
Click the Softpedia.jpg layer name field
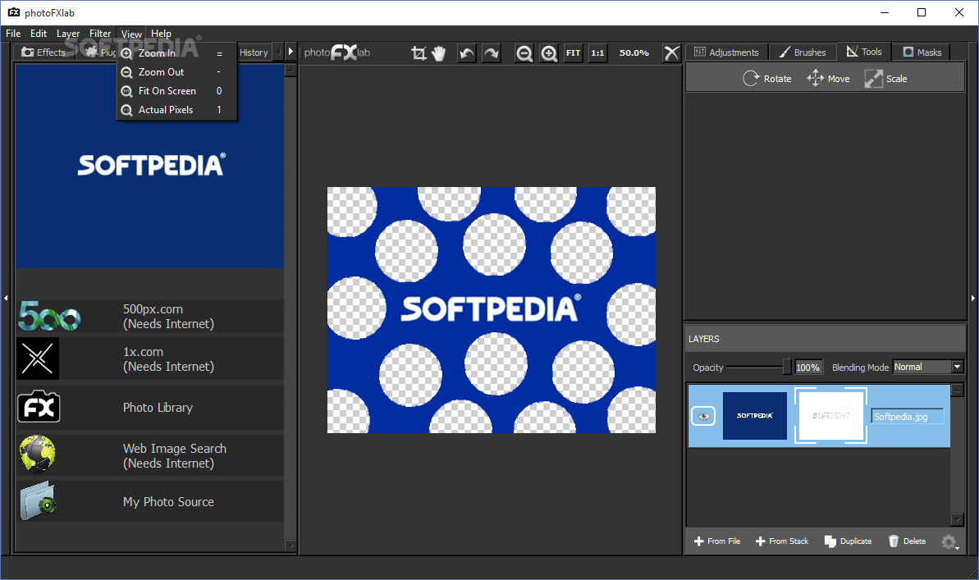tap(908, 417)
